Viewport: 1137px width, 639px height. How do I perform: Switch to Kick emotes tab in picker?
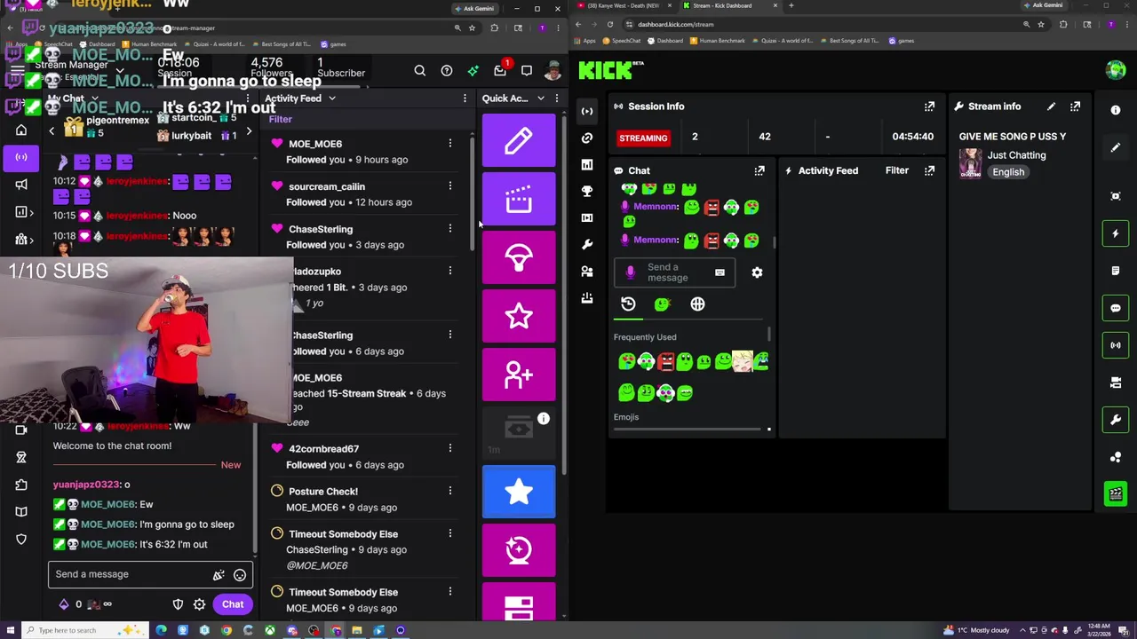click(662, 304)
